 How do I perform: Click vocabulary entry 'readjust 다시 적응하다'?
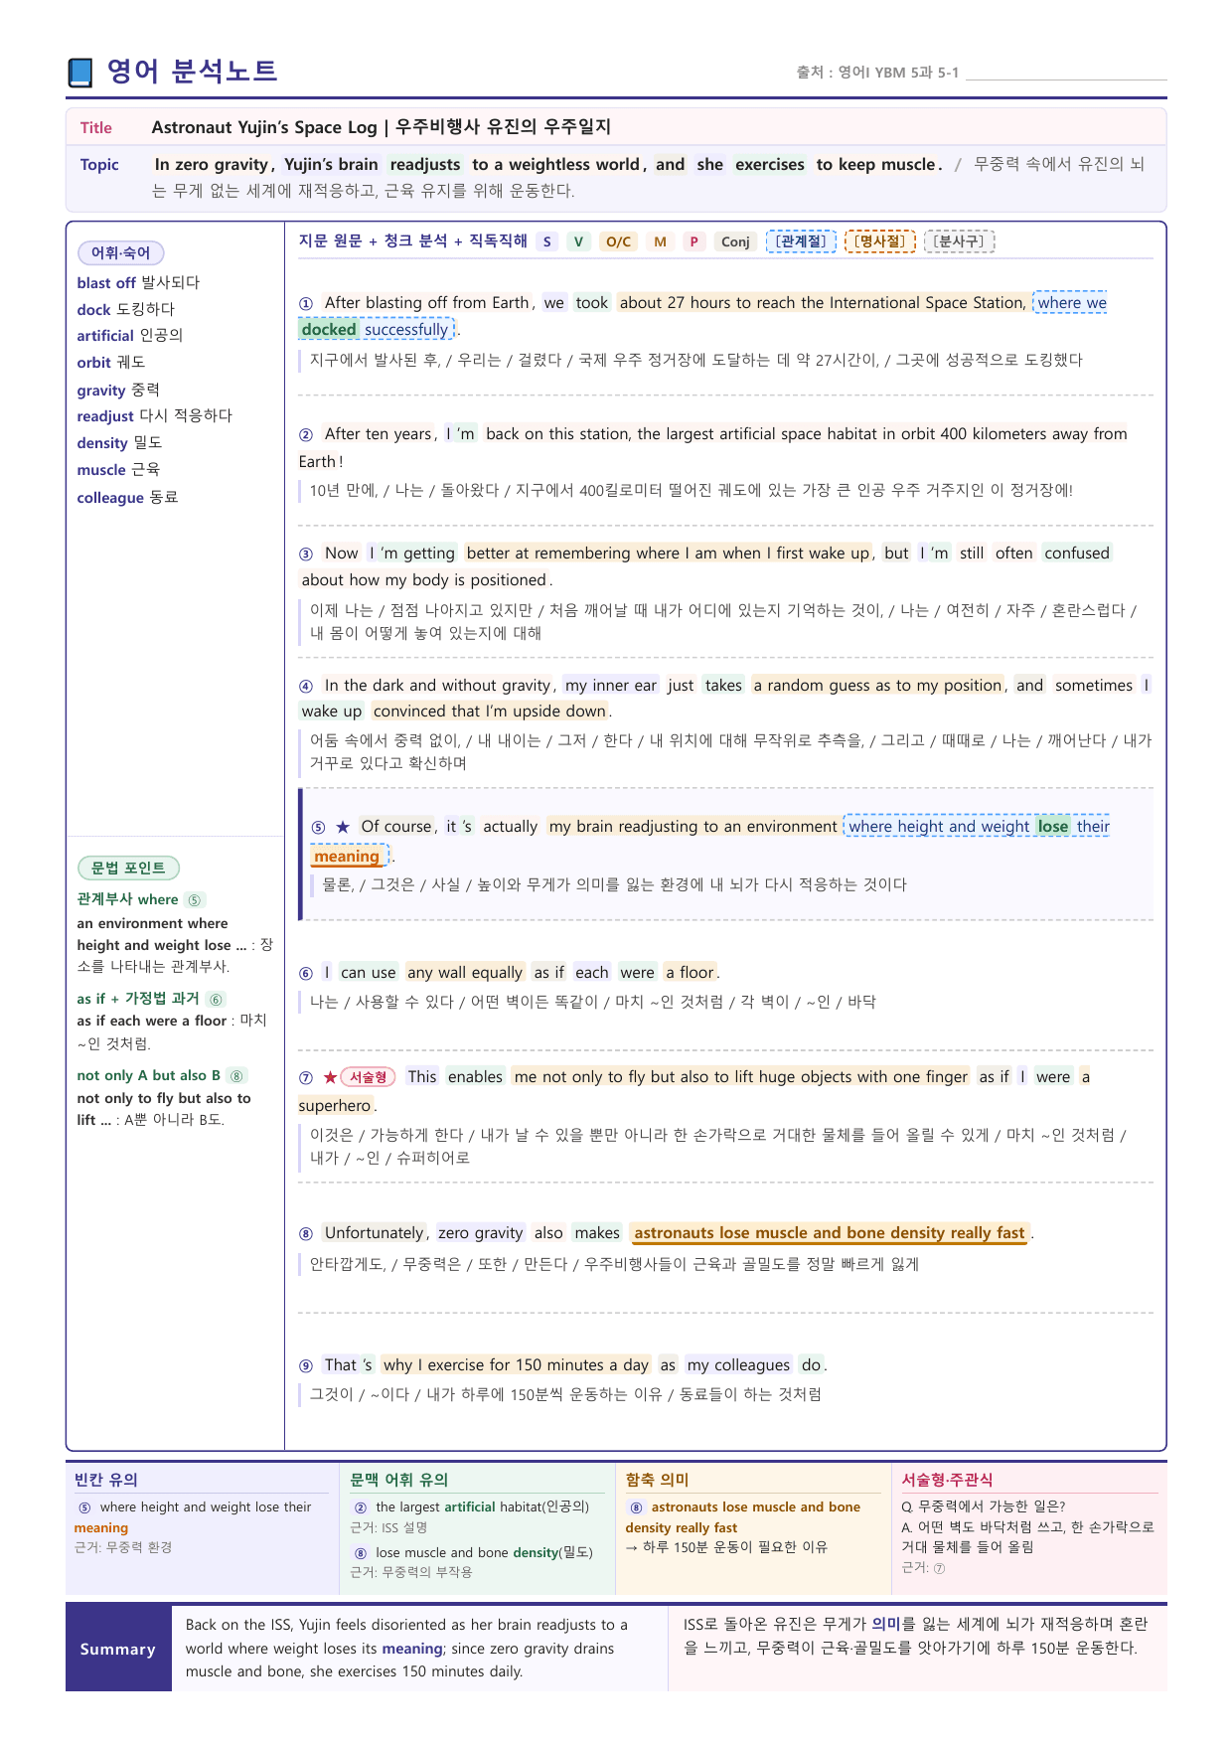coord(154,416)
